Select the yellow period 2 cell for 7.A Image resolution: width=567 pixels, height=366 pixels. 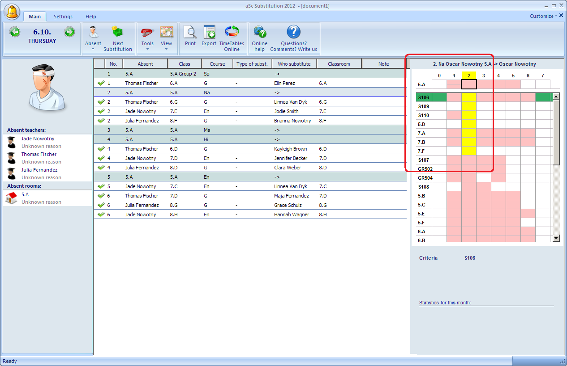tap(469, 133)
